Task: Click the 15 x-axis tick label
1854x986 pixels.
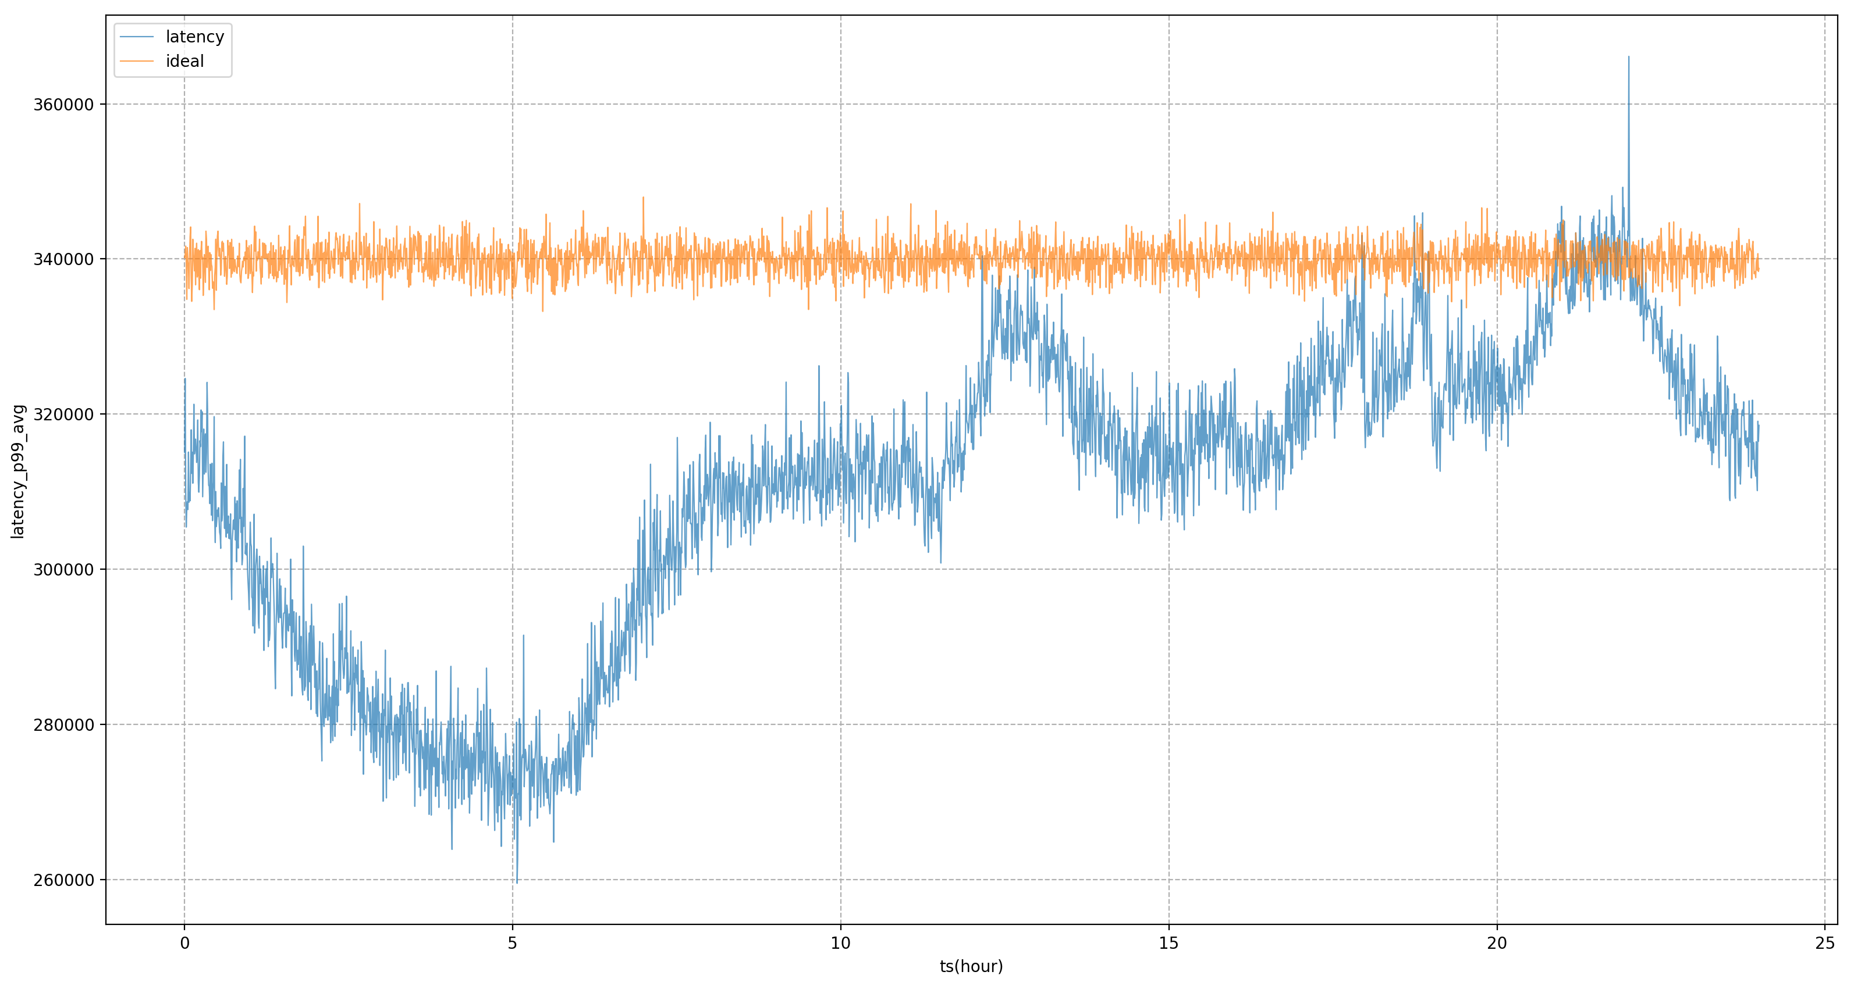Action: pos(1169,944)
